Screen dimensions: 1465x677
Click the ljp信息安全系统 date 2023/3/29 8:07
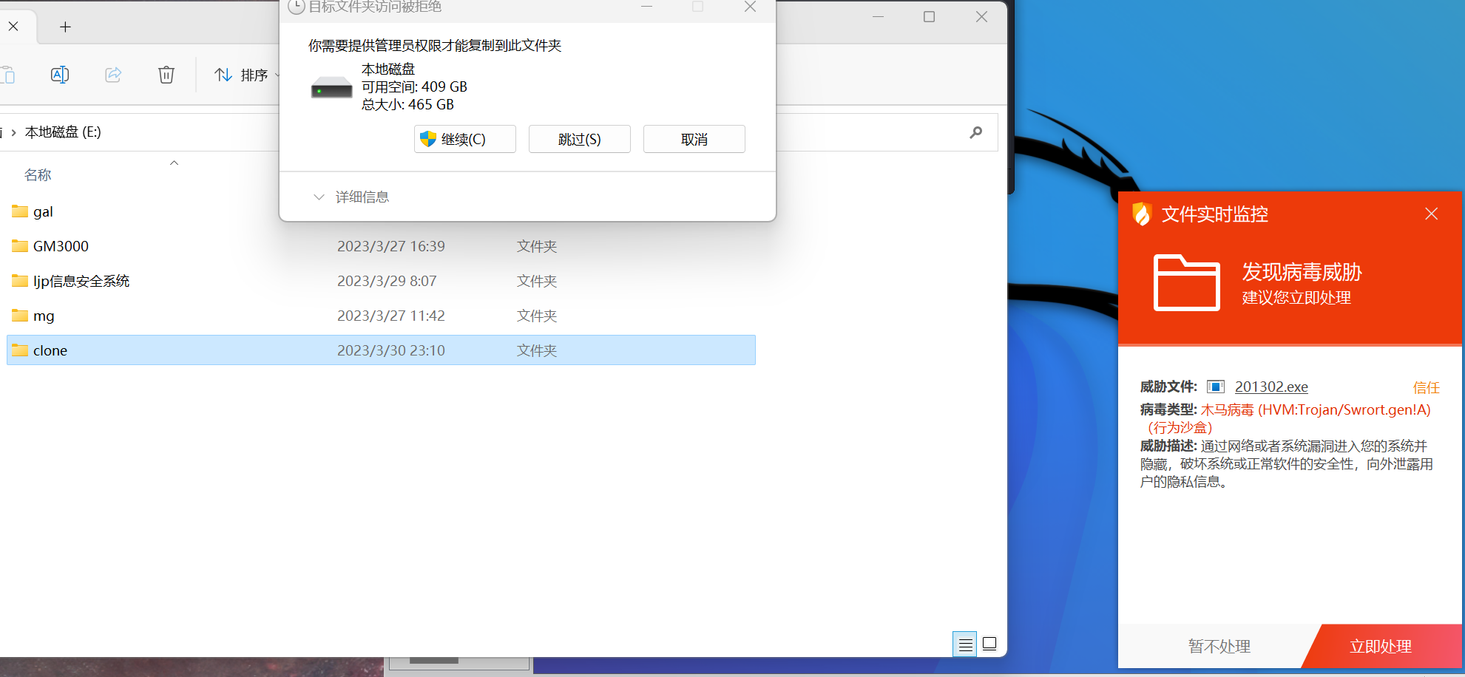point(387,282)
